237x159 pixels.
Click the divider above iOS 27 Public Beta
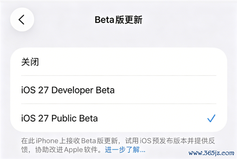pos(118,104)
